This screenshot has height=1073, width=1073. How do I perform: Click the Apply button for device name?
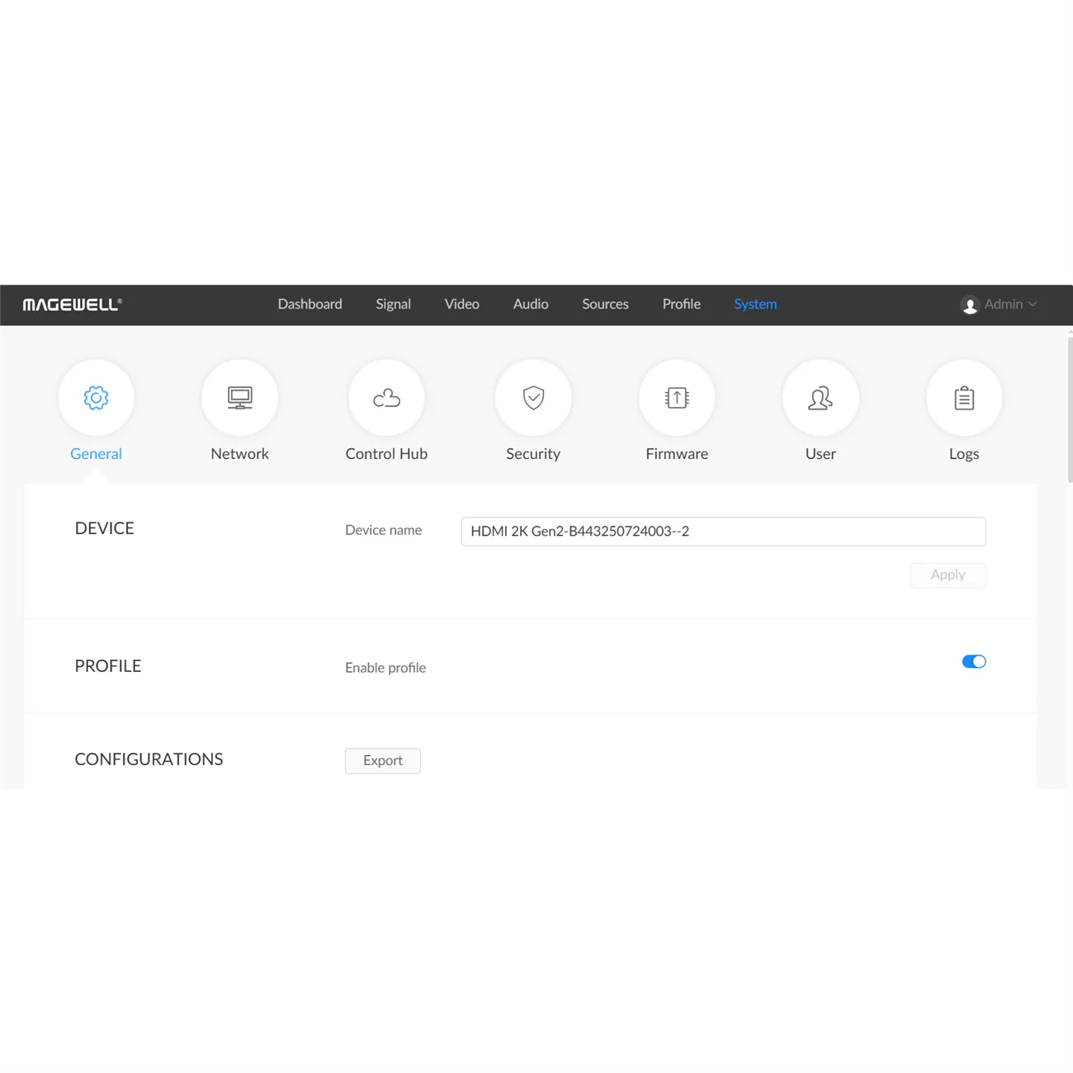(948, 574)
